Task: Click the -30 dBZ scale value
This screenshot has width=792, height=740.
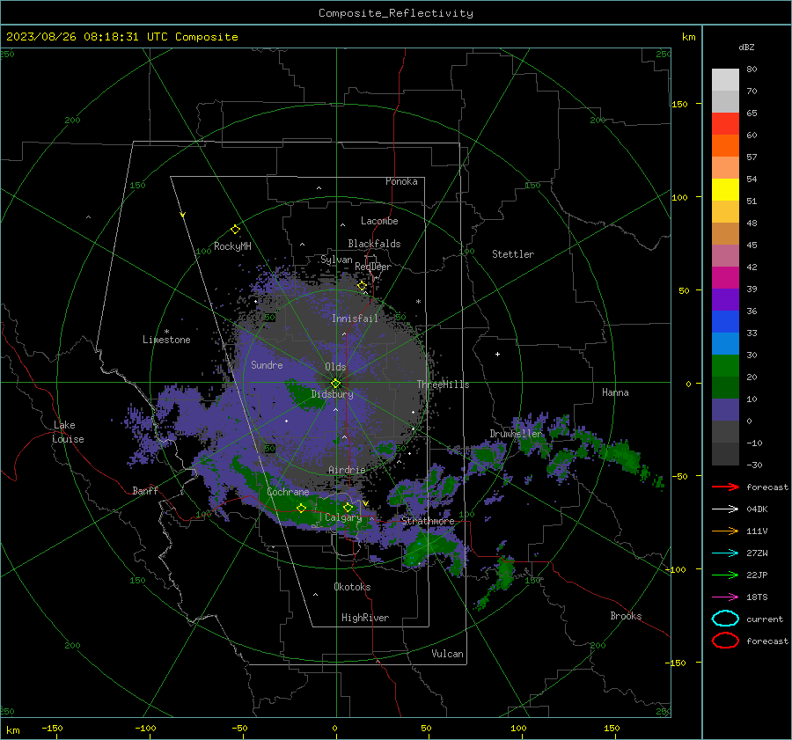Action: (754, 465)
